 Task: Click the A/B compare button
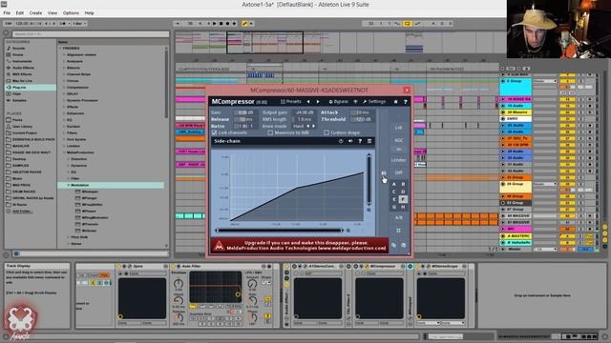(398, 218)
